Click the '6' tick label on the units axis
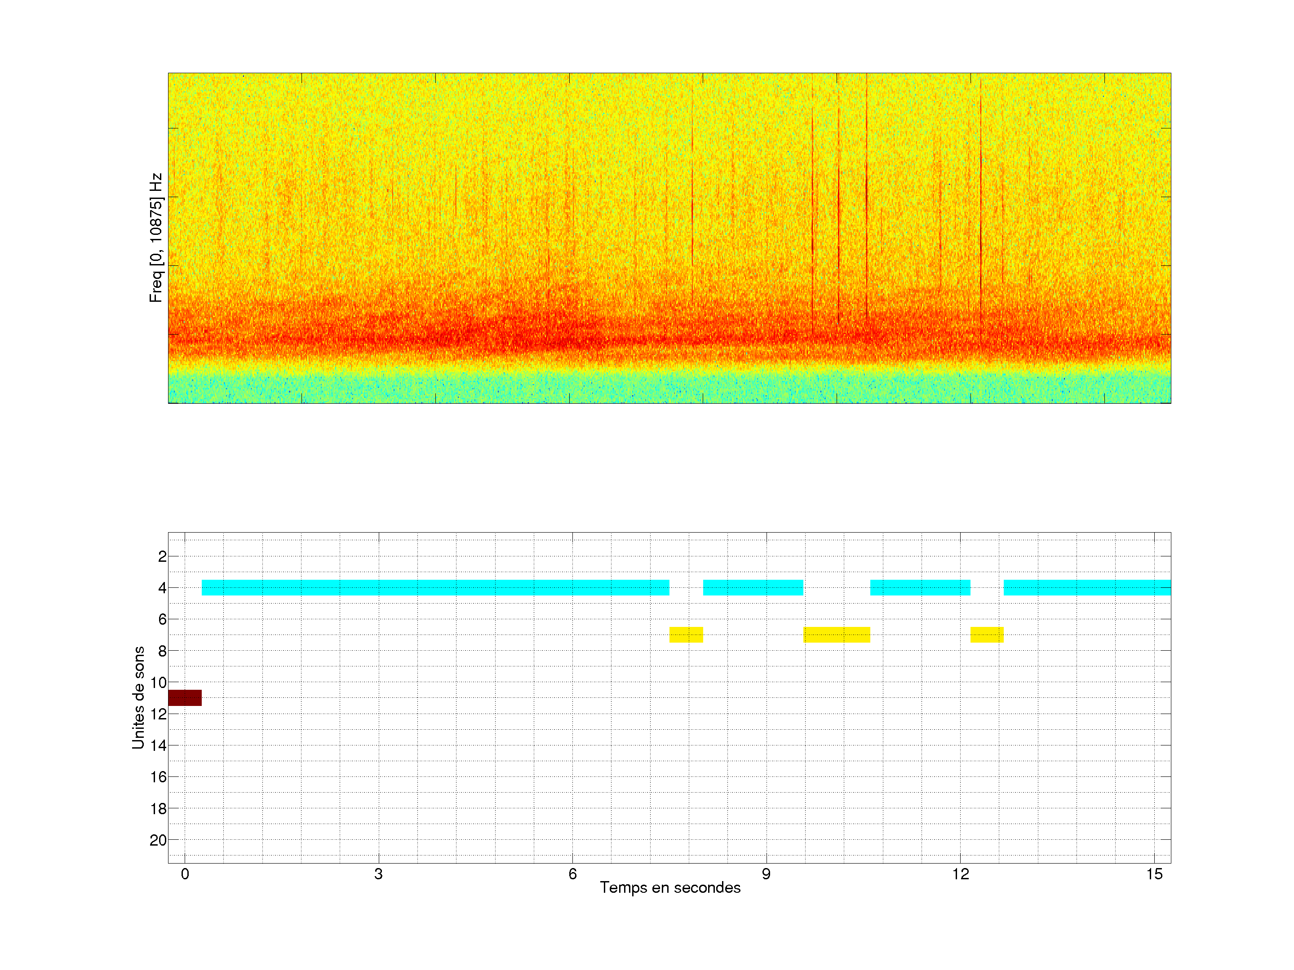1294x970 pixels. click(x=162, y=619)
